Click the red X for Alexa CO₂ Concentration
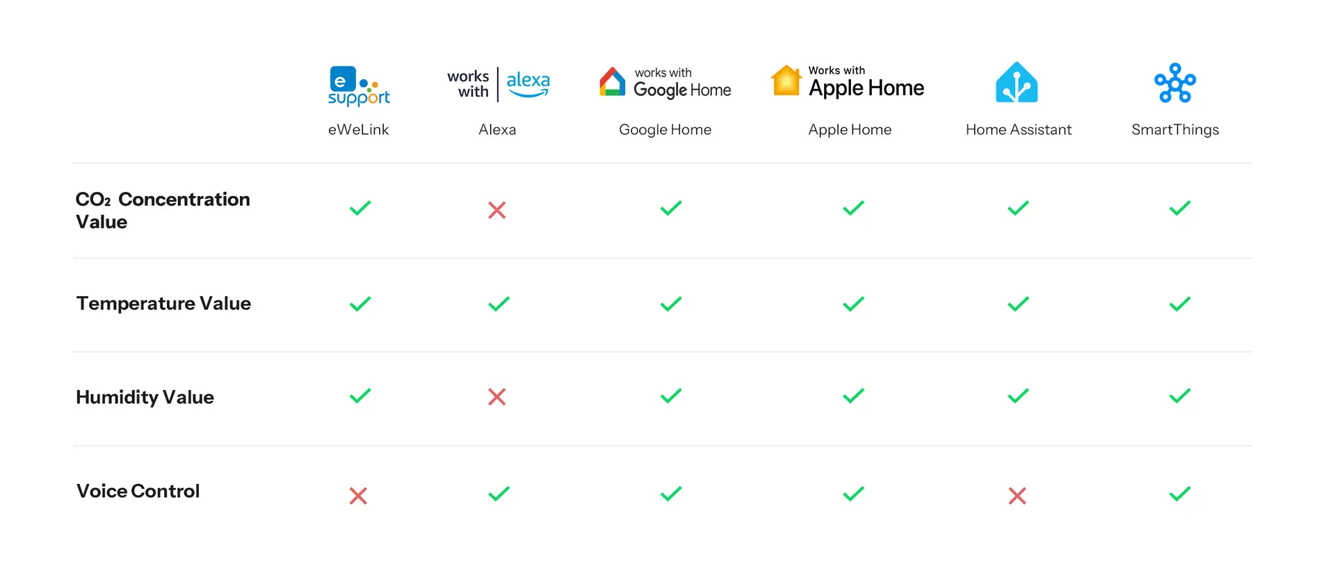The image size is (1335, 584). [x=496, y=210]
